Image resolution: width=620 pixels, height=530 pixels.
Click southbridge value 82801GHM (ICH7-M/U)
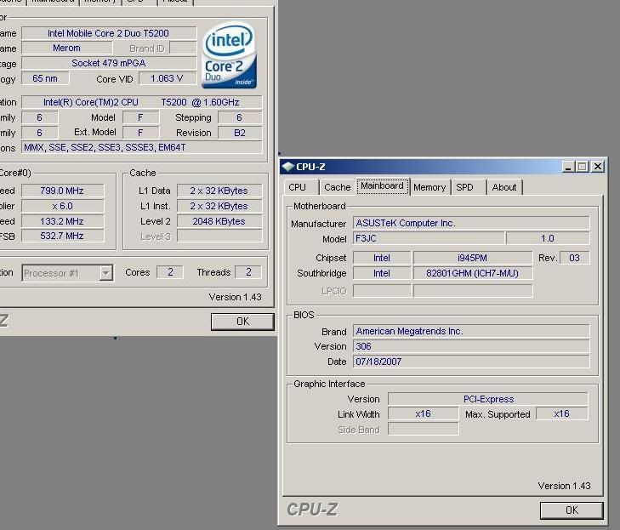click(x=473, y=273)
